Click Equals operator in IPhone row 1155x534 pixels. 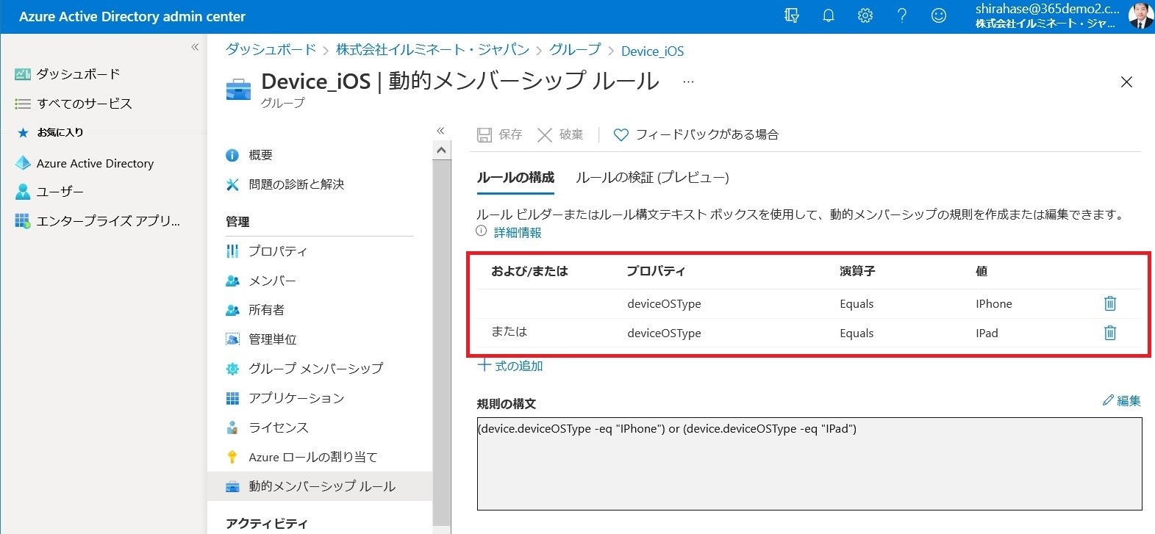coord(857,304)
